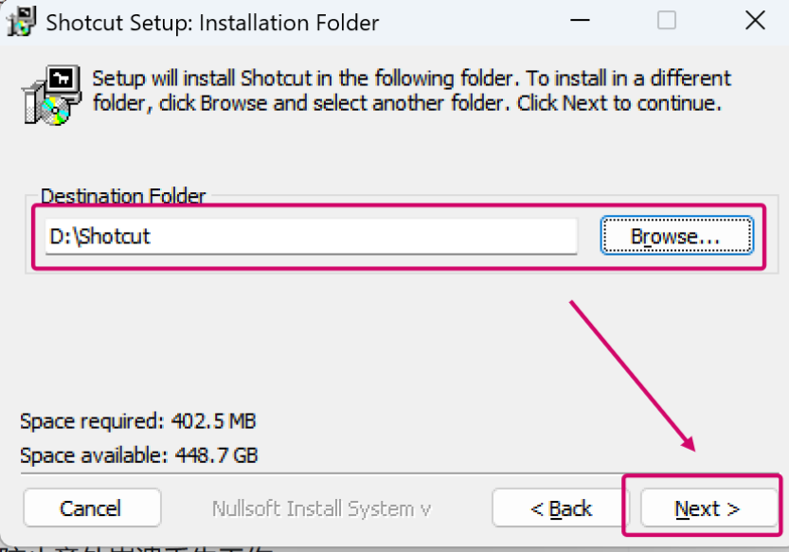This screenshot has height=552, width=789.
Task: Click the cut-off text below the dialog
Action: [142, 547]
